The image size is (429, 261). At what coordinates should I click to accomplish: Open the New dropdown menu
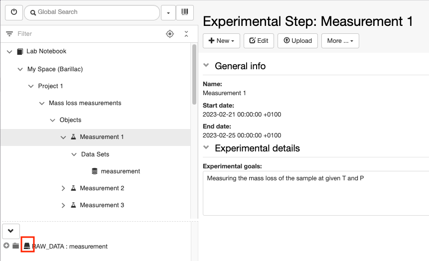[221, 41]
